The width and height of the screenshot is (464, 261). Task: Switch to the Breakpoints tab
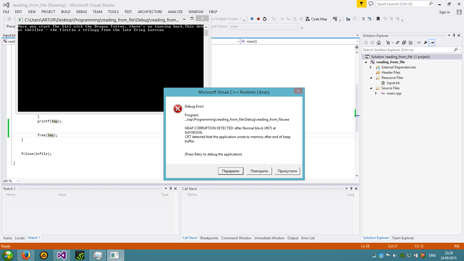[209, 238]
